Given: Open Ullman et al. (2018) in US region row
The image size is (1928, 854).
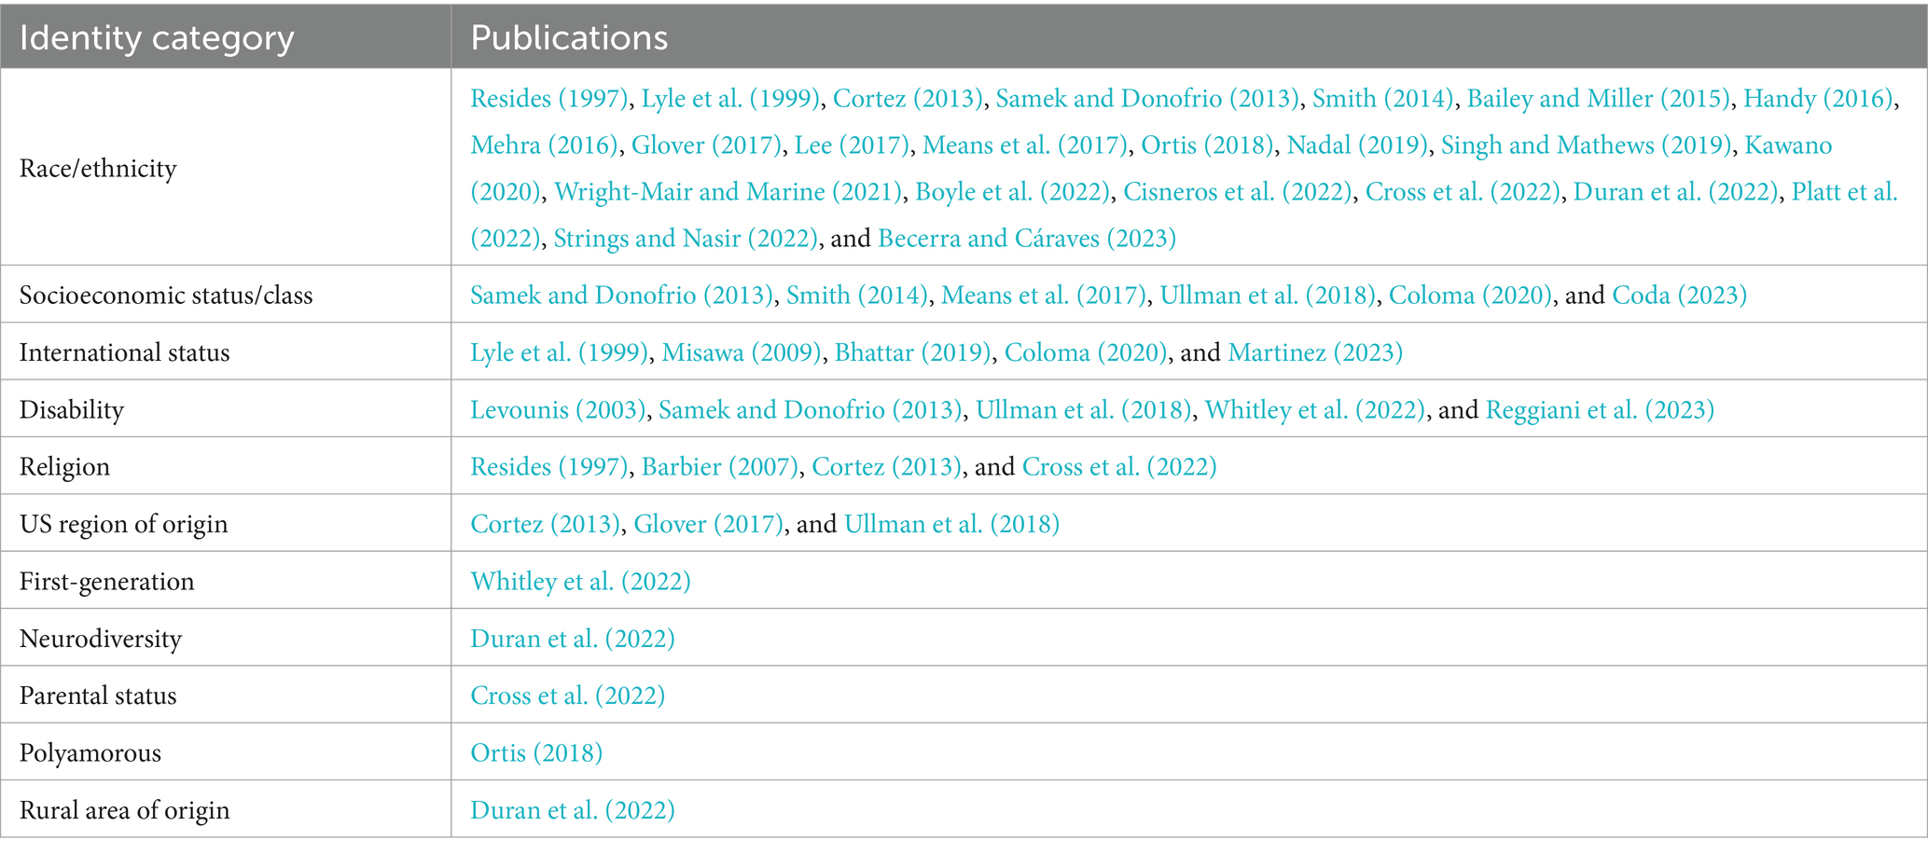Looking at the screenshot, I should point(951,524).
